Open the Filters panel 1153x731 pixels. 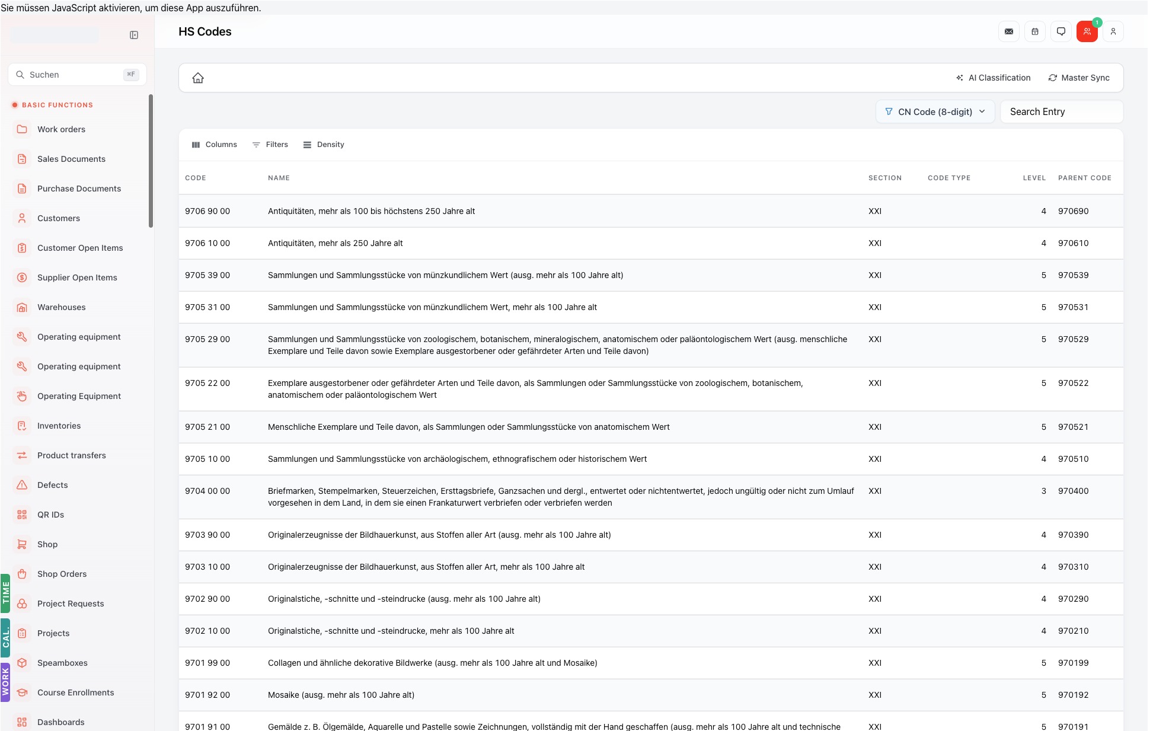tap(270, 145)
